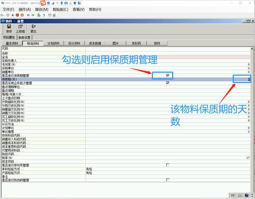Screen dimensions: 255x199
Task: Click the scroll up arrow of the property grid
Action: pyautogui.click(x=252, y=49)
